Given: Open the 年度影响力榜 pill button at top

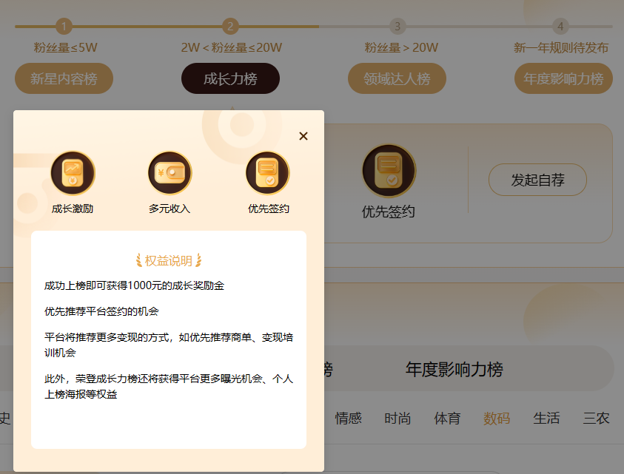Looking at the screenshot, I should tap(563, 78).
